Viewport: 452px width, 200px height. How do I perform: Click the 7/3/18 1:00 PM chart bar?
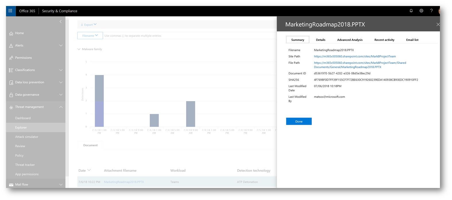(x=99, y=101)
